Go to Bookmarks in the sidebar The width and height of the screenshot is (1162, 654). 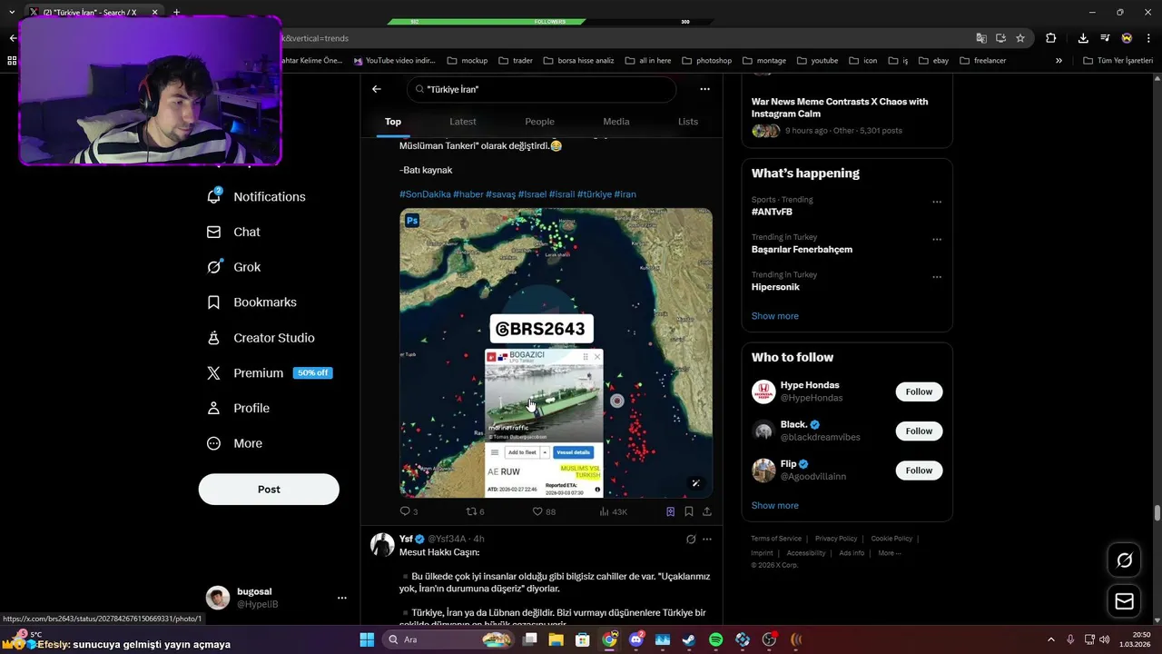click(251, 302)
